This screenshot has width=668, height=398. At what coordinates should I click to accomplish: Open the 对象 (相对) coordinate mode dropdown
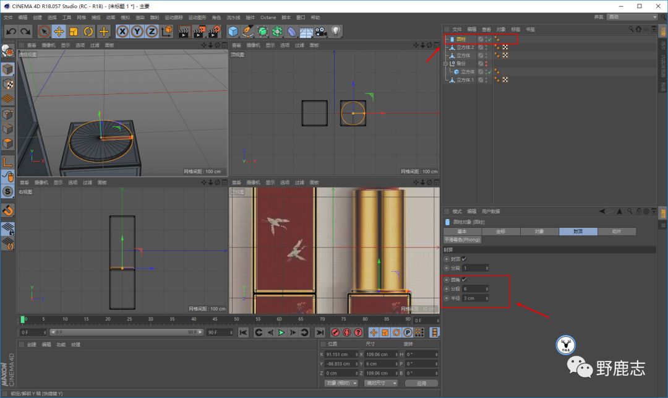tap(341, 383)
